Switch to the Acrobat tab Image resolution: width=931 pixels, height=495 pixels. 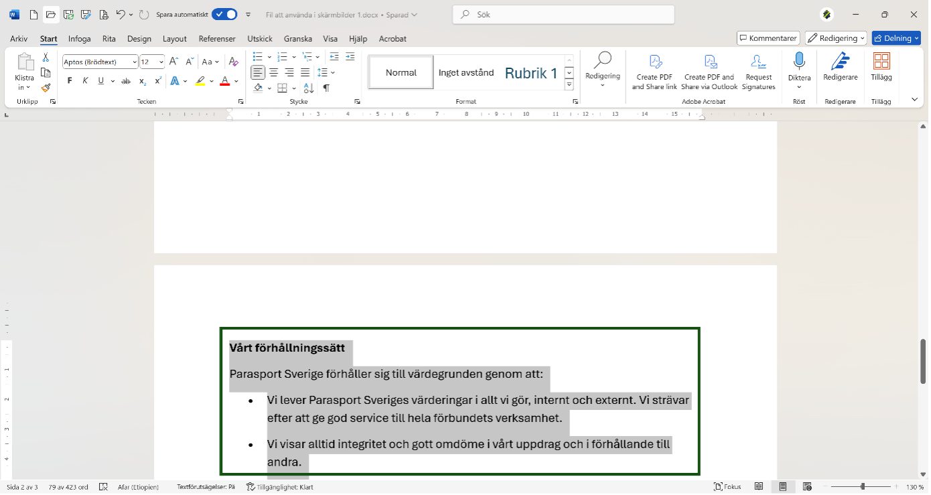pos(392,39)
